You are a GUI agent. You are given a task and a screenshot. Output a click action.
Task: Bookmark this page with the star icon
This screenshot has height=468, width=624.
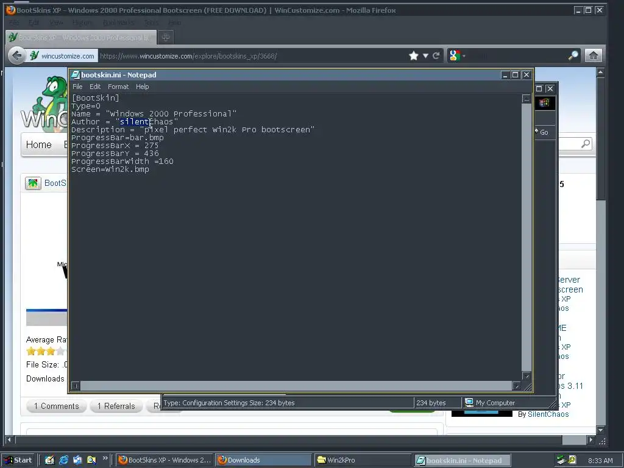click(x=414, y=55)
